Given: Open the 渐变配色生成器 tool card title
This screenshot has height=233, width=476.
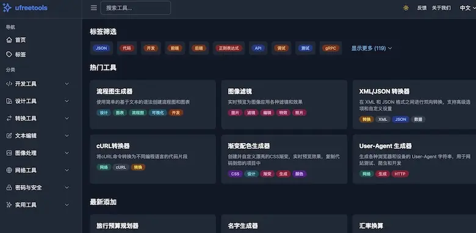Looking at the screenshot, I should [249, 146].
